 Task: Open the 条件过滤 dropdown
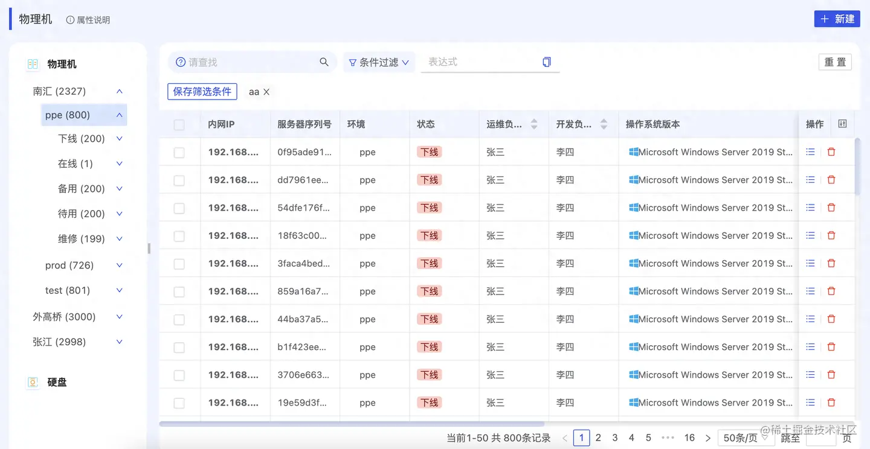click(379, 62)
